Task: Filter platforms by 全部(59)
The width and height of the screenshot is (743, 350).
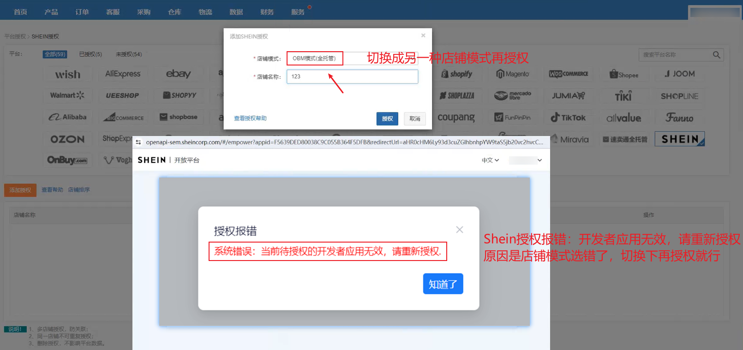Action: (x=55, y=54)
